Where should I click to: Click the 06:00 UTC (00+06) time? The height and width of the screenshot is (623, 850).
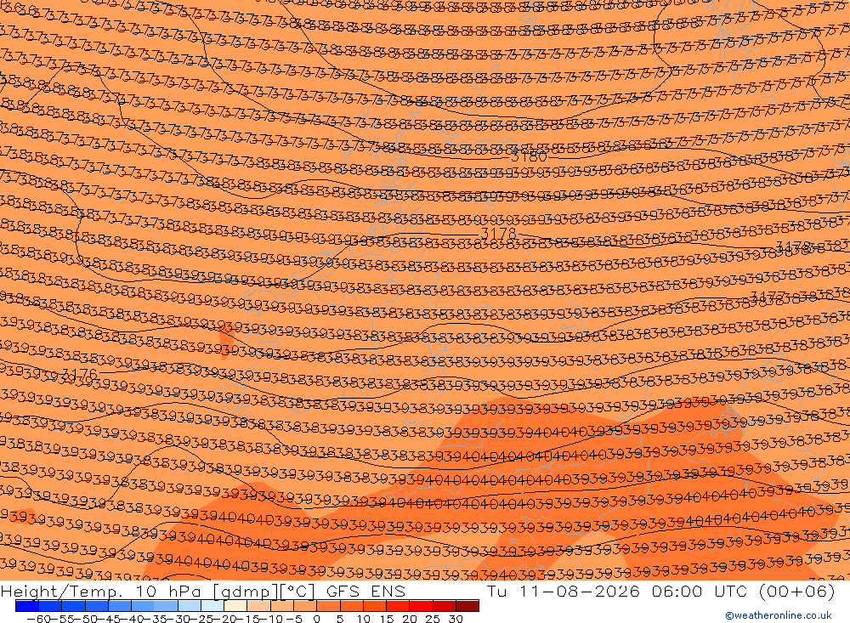click(743, 591)
